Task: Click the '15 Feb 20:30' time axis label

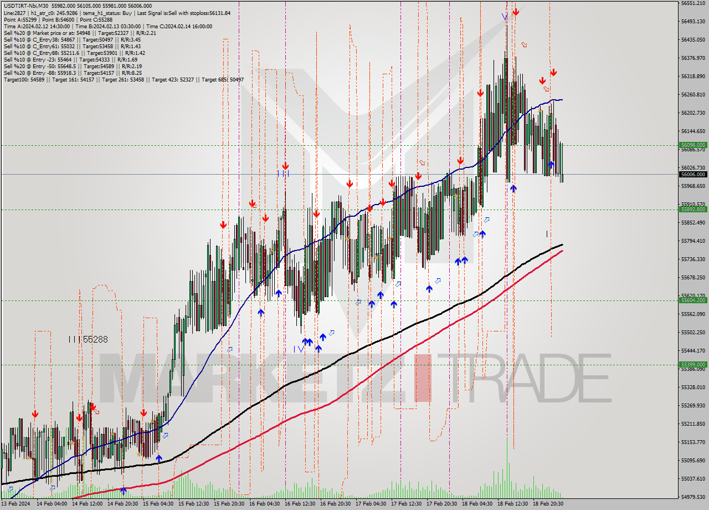Action: click(x=229, y=504)
